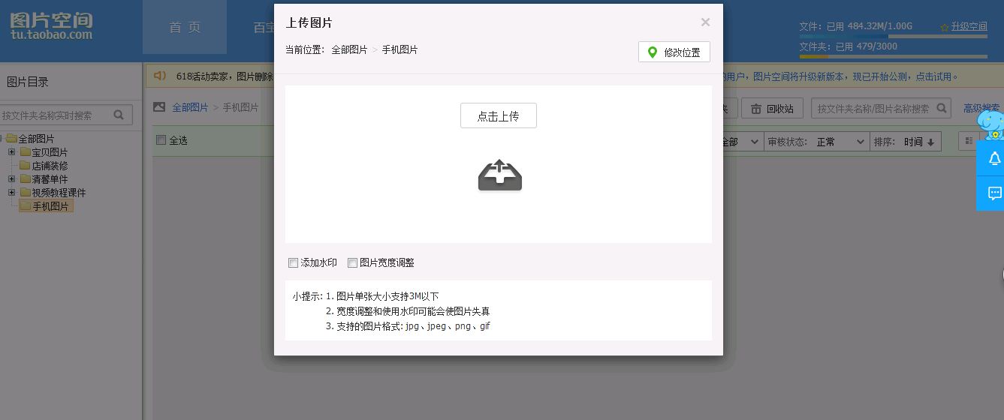Viewport: 1004px width, 420px height.
Task: Open the chat message bubble icon
Action: coord(994,193)
